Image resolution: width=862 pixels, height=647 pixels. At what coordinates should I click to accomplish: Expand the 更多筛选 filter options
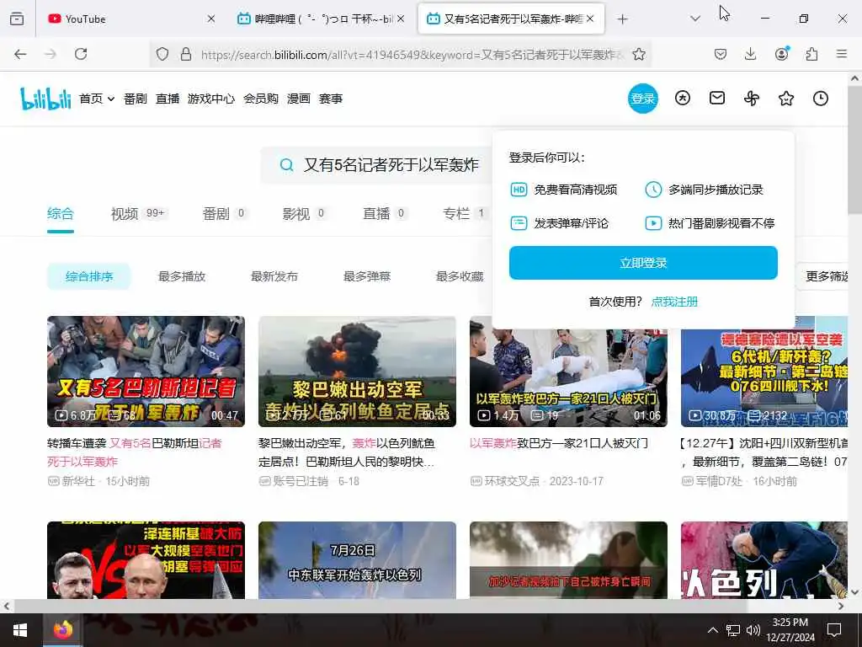pyautogui.click(x=823, y=276)
